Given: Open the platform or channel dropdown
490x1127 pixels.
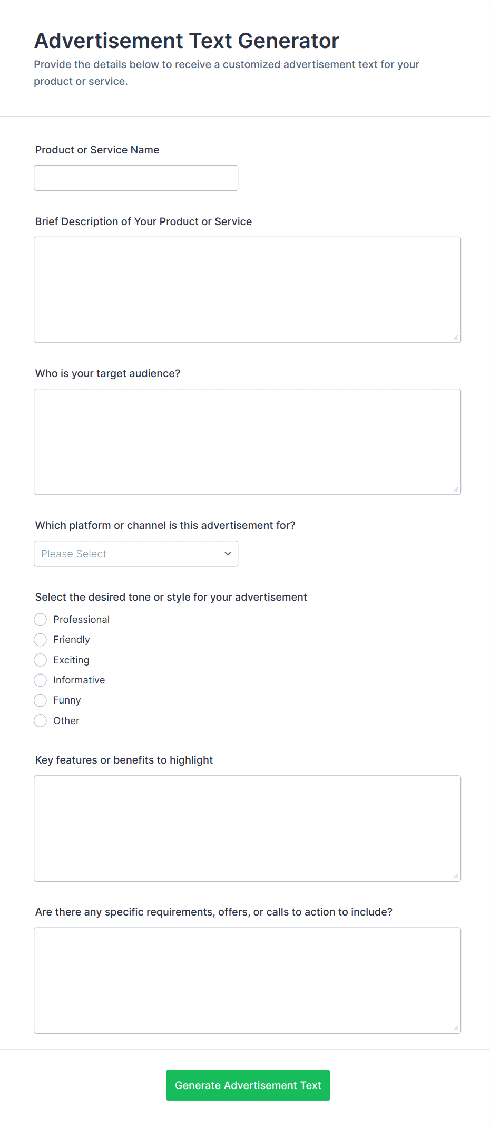Looking at the screenshot, I should click(136, 554).
